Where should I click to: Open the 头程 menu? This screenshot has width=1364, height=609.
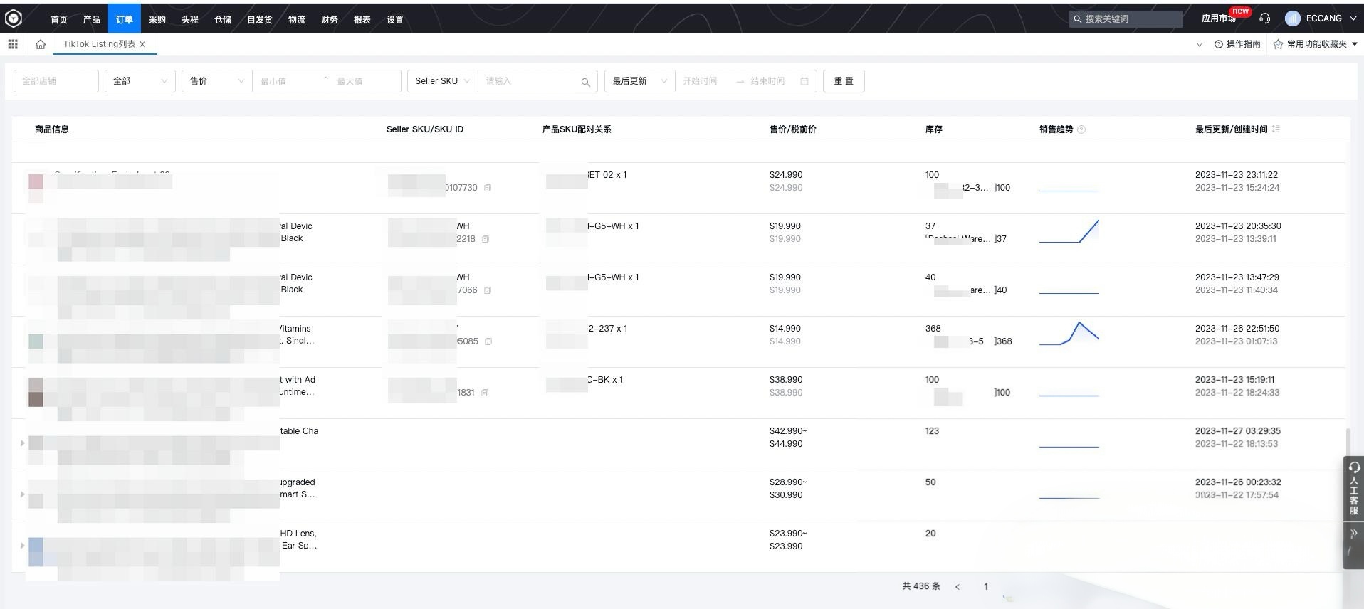[190, 19]
